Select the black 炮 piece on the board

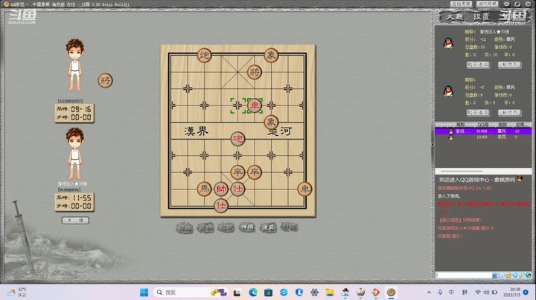(204, 55)
